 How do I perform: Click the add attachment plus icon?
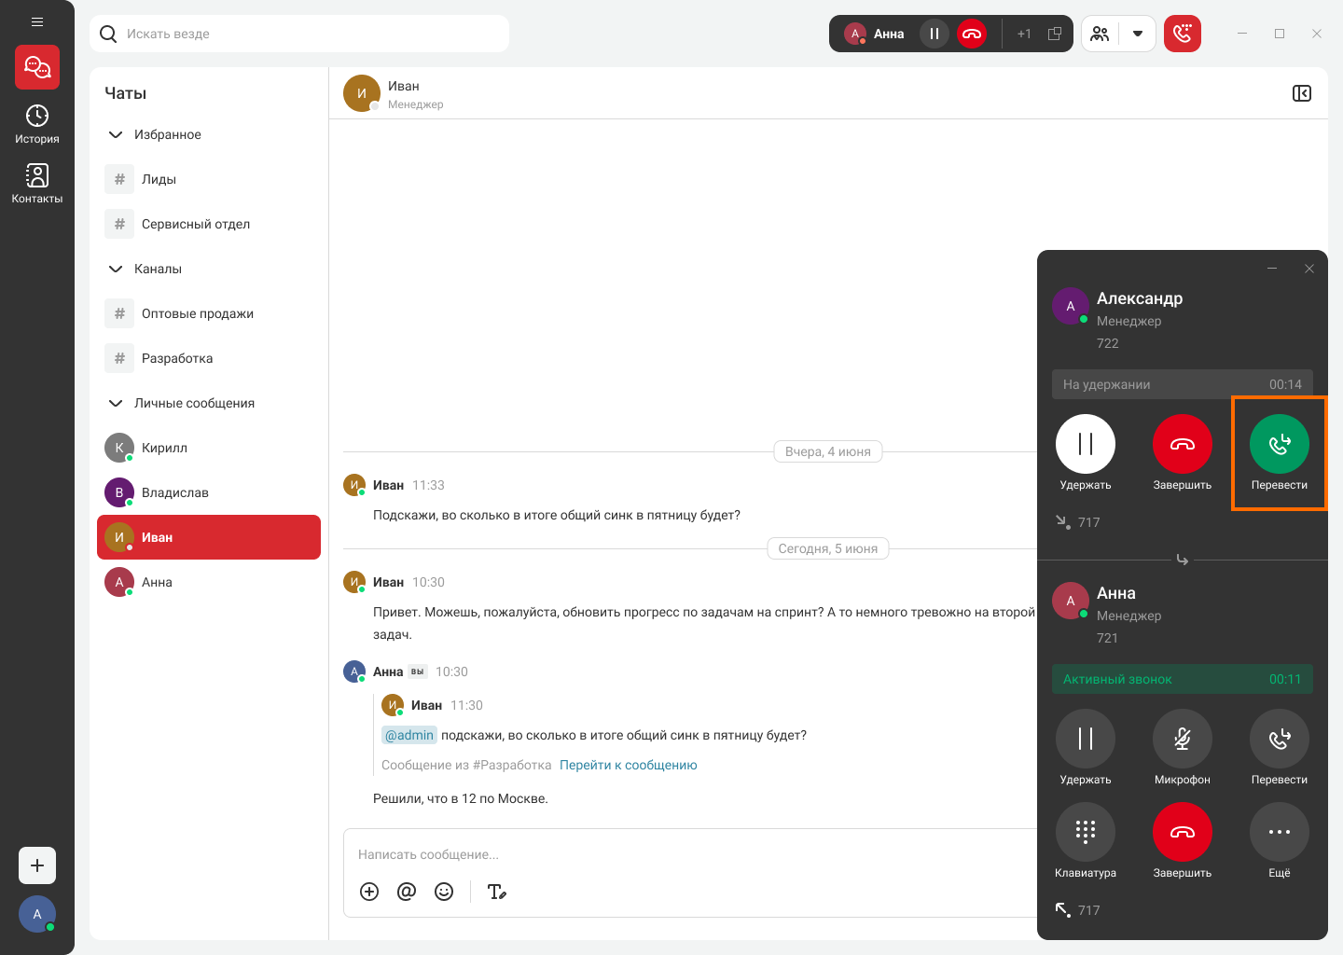click(369, 892)
